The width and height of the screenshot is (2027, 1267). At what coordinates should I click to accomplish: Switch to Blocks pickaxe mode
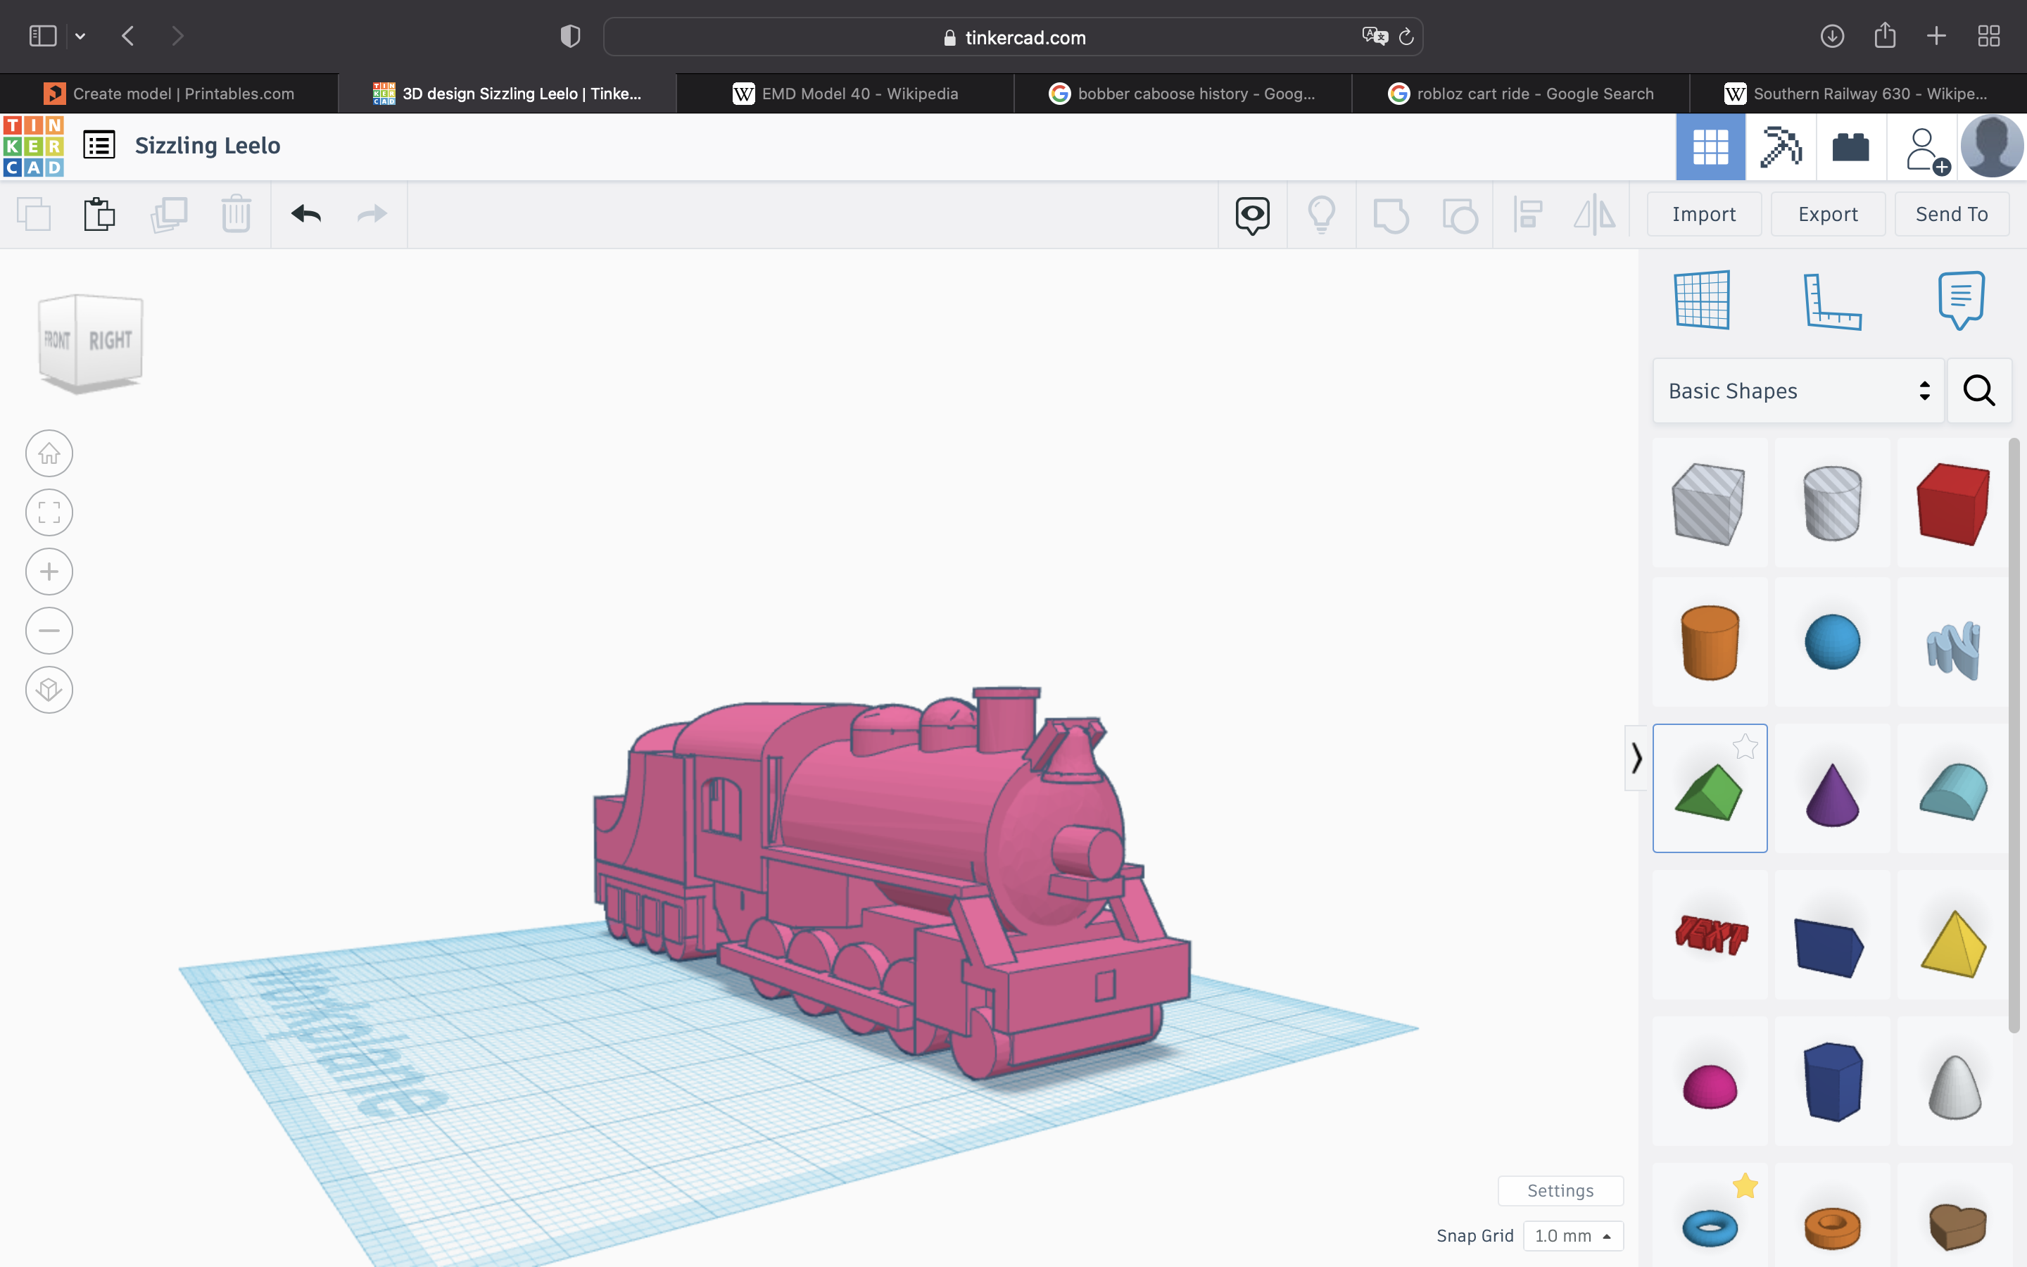1781,146
